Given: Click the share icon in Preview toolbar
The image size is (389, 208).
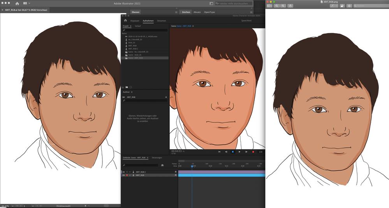Looking at the screenshot, I should tap(290, 6).
